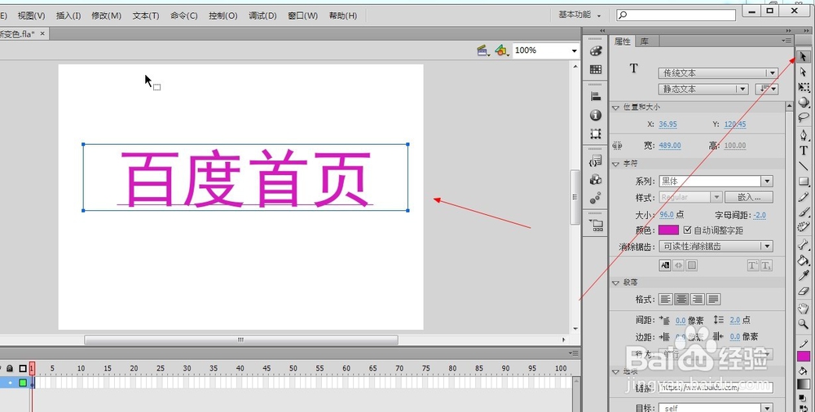This screenshot has height=412, width=815.
Task: Select the Pencil tool
Action: (804, 197)
